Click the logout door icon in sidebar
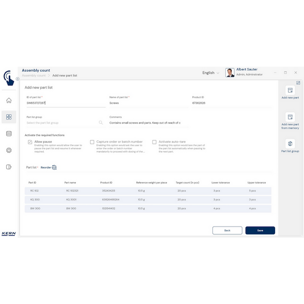 click(9, 167)
